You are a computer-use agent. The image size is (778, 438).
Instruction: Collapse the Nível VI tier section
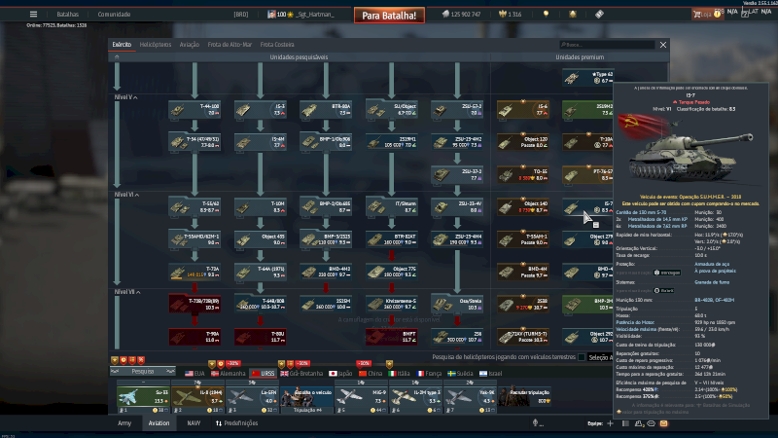pos(126,195)
